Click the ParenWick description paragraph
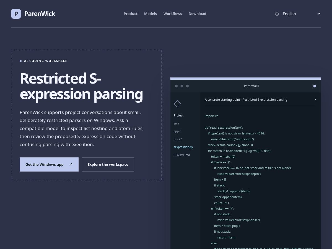The height and width of the screenshot is (249, 332). [x=82, y=128]
